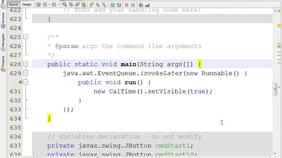This screenshot has width=282, height=158.
Task: Collapse the invokeLater fold at line 629
Action: [26, 73]
